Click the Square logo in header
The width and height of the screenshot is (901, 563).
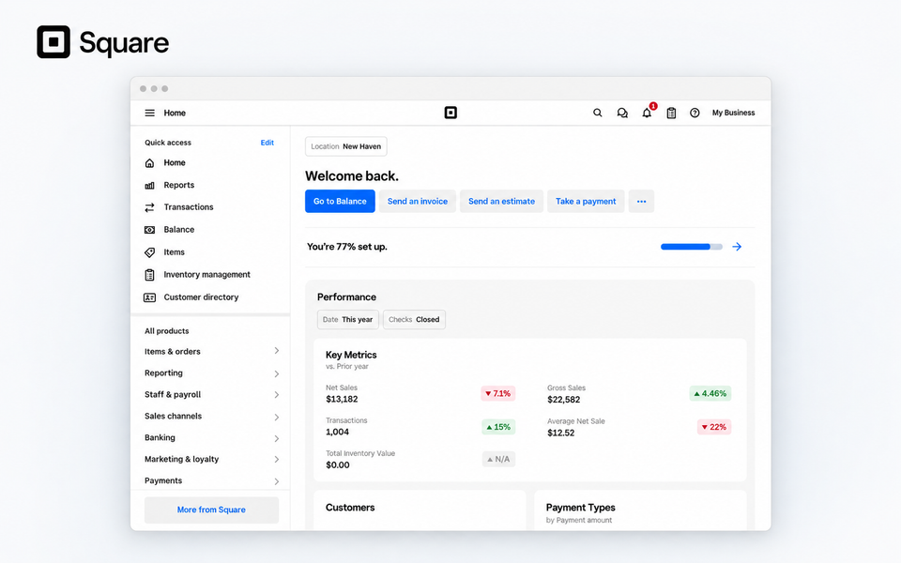pos(450,113)
